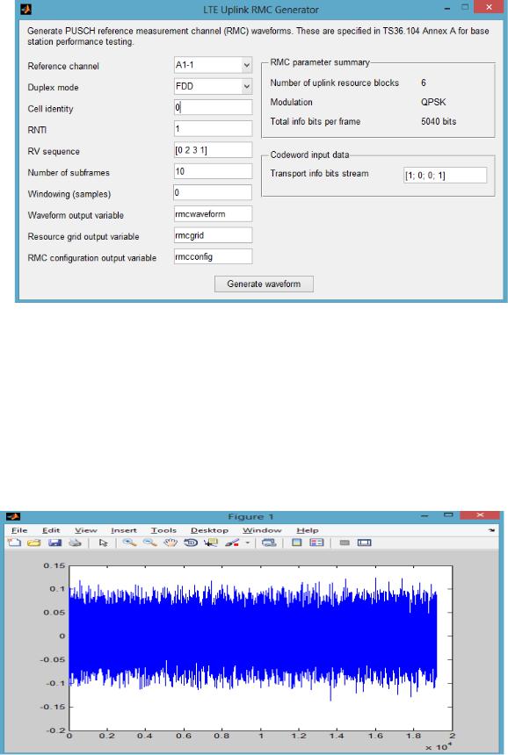Screen dimensions: 508x755
Task: Click the RMC configuration output variable field
Action: click(x=213, y=256)
